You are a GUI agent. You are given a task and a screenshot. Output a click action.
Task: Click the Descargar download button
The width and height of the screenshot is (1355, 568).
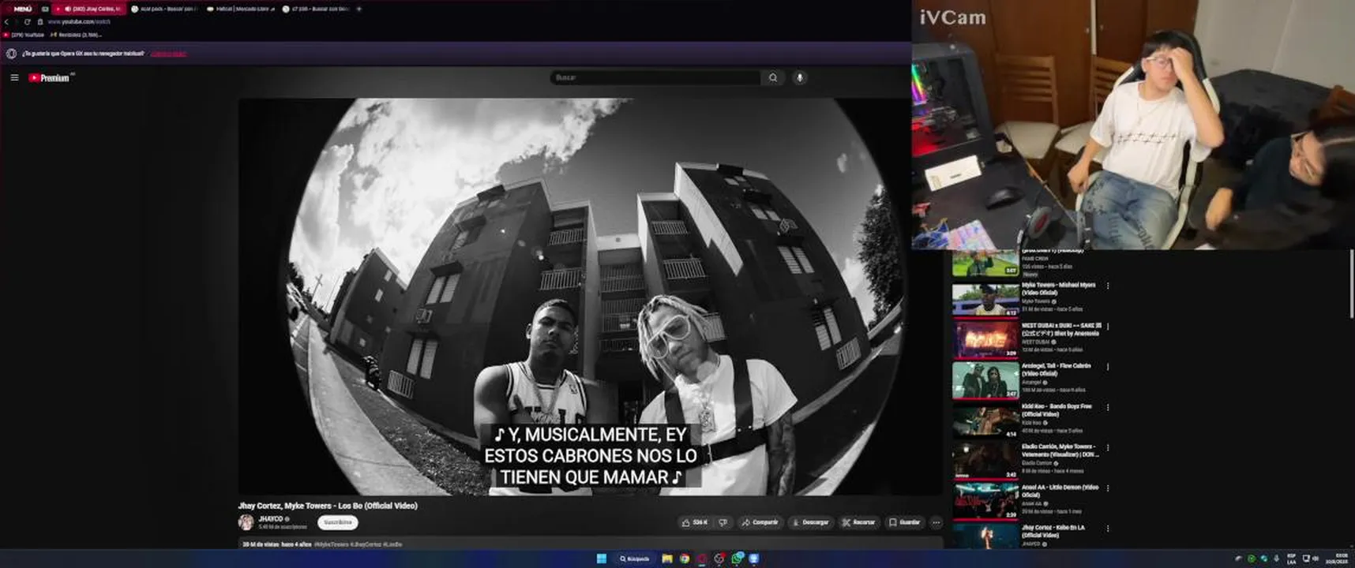pyautogui.click(x=810, y=522)
